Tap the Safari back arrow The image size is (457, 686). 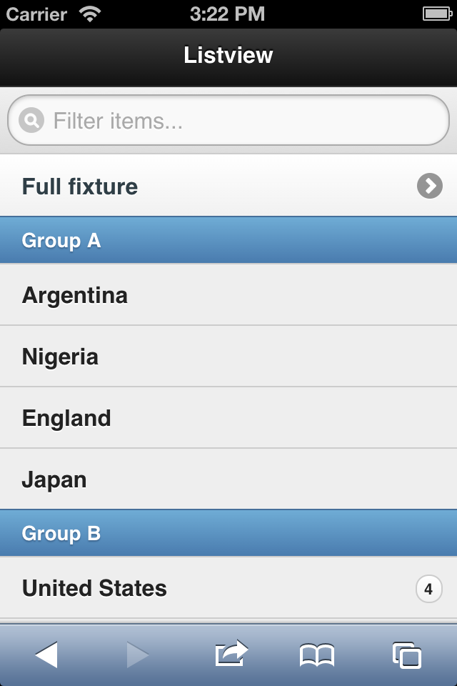pyautogui.click(x=46, y=655)
